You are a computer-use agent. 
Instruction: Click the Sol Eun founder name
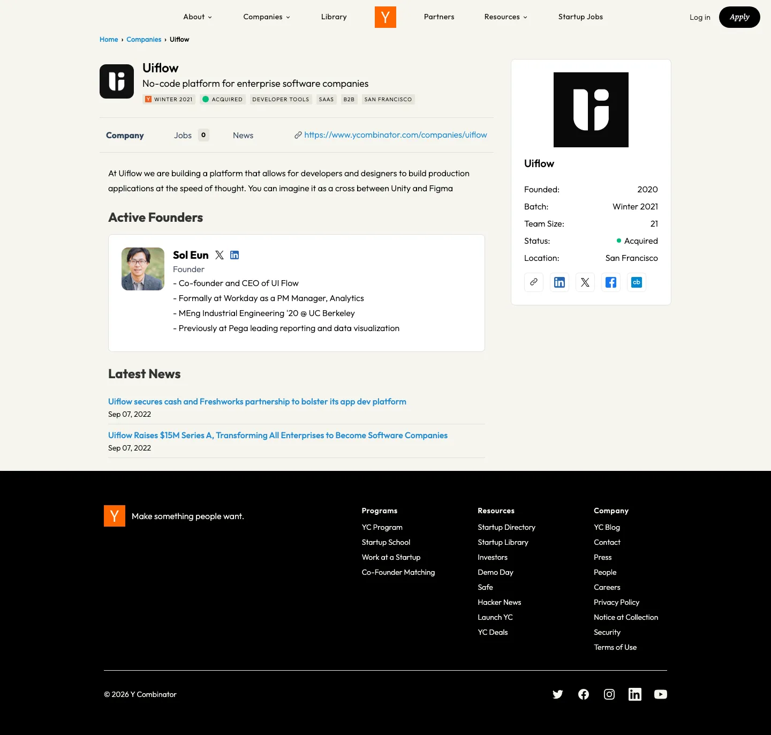191,255
